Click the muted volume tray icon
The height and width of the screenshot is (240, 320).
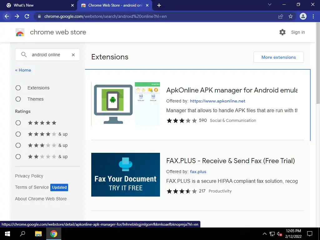[280, 234]
